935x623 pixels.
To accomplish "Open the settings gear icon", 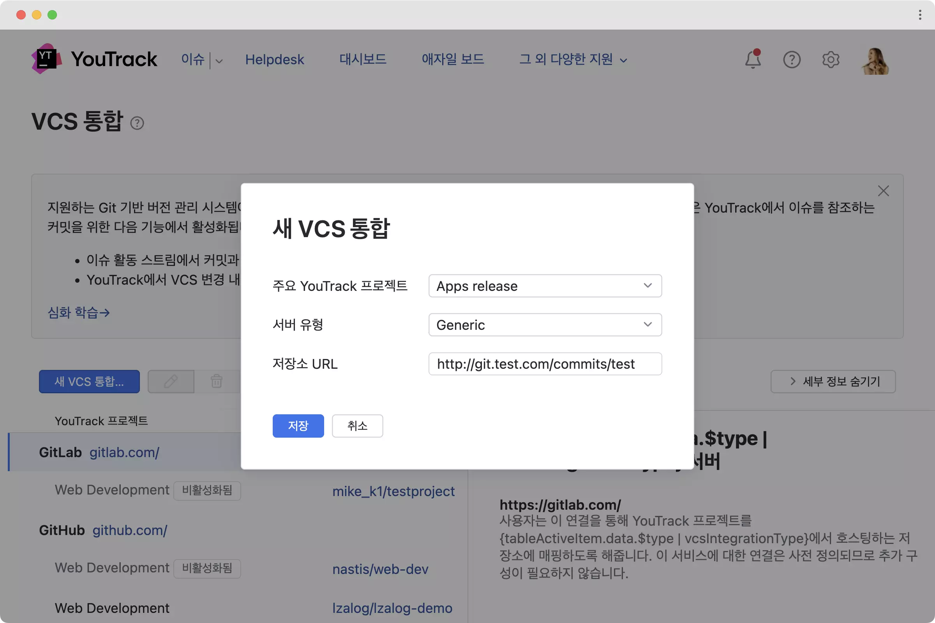I will tap(831, 60).
